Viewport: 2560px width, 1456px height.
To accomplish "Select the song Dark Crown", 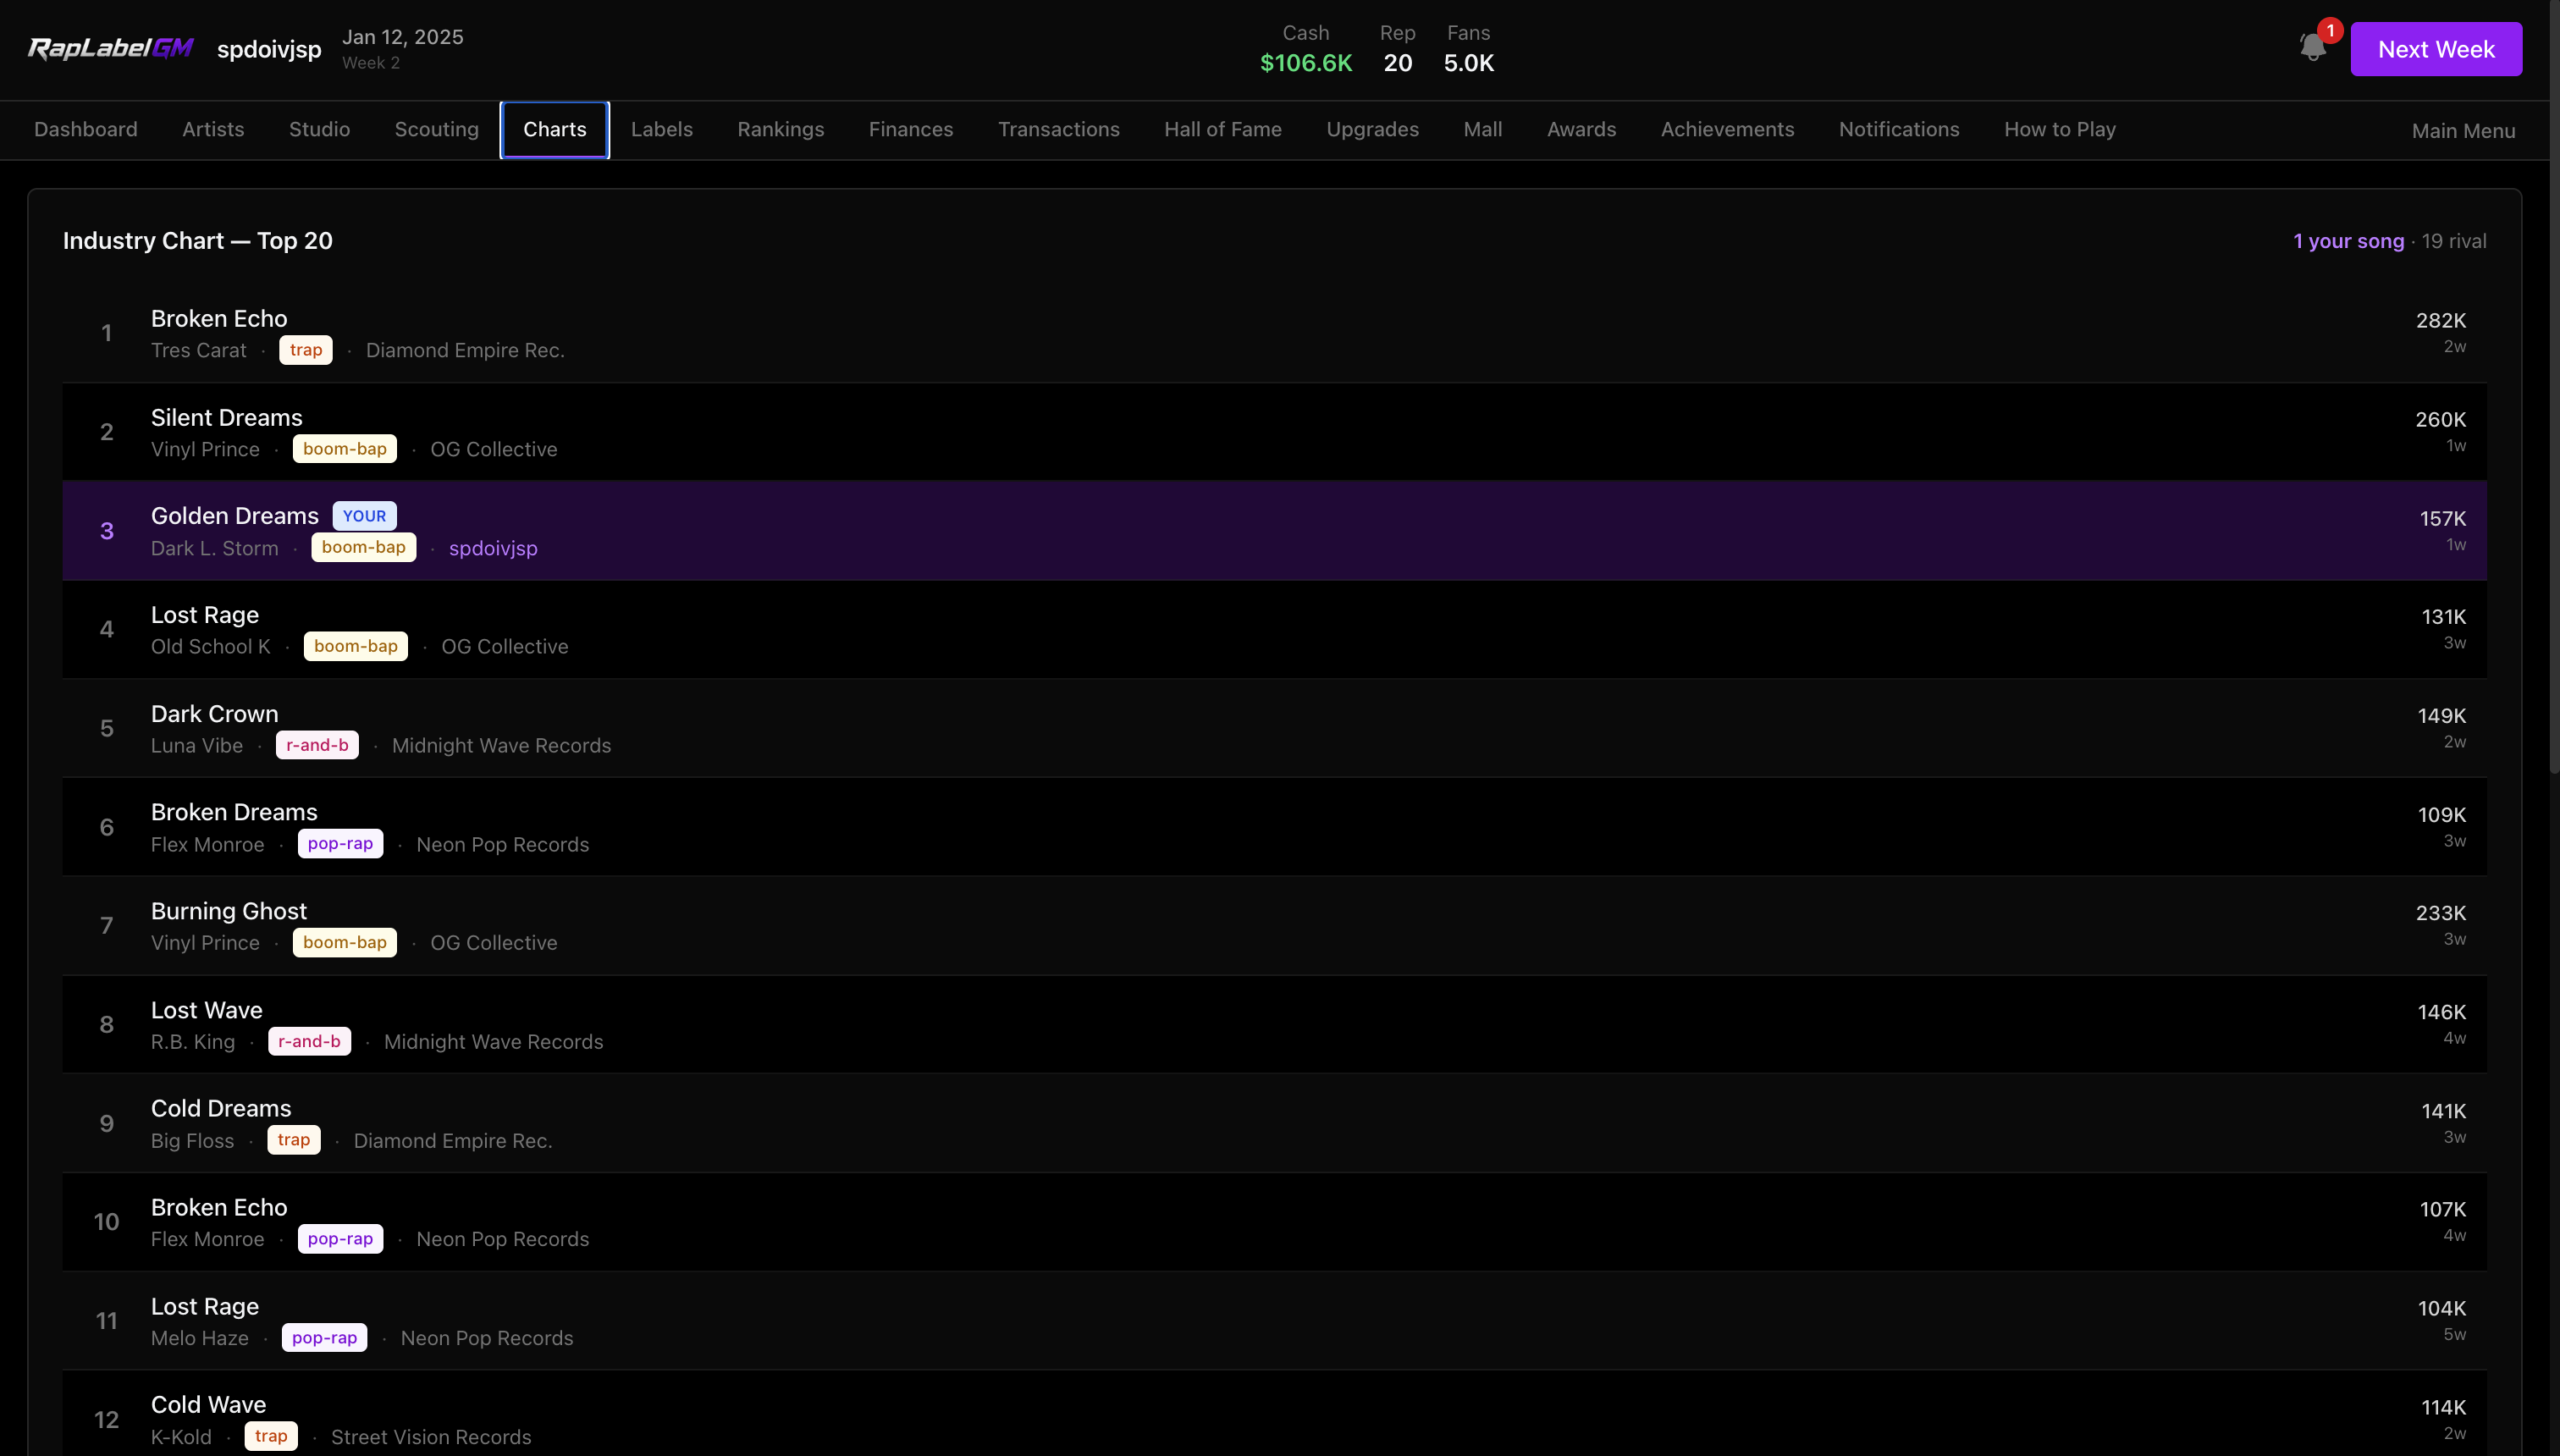I will click(x=215, y=714).
